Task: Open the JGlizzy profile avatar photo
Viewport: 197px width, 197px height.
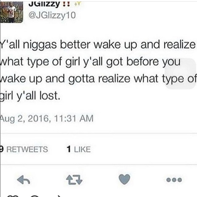Action: (x=12, y=12)
